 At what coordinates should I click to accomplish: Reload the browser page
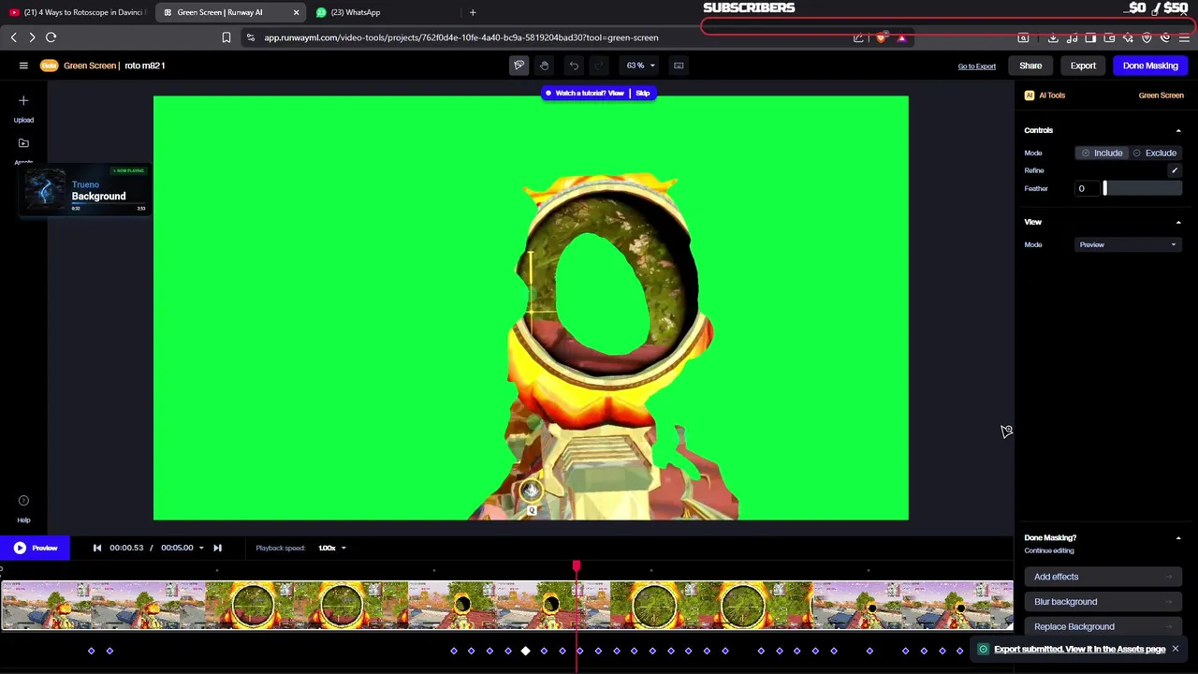[51, 37]
